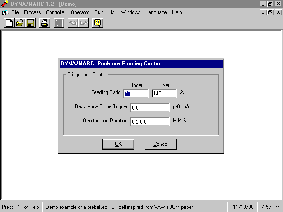The height and width of the screenshot is (212, 283).
Task: Click the gray screen toolbar icon
Action: tap(59, 23)
